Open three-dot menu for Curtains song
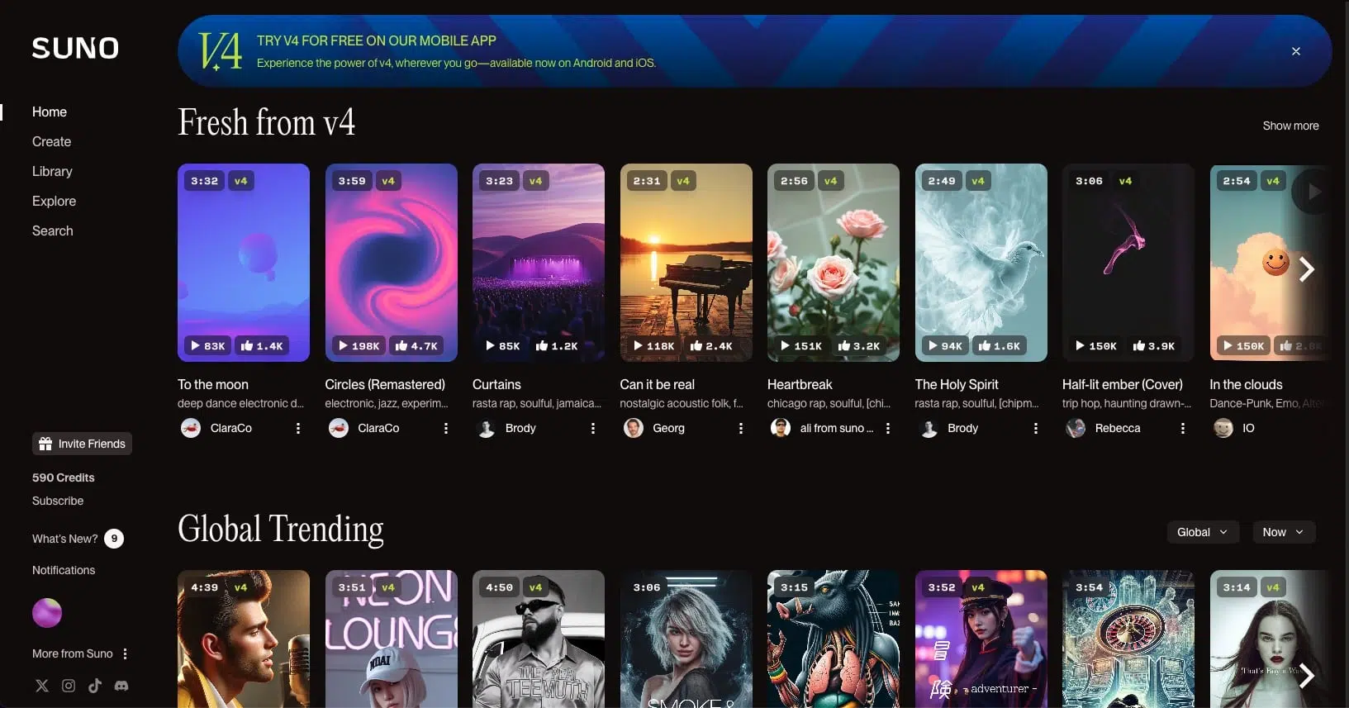1349x708 pixels. pyautogui.click(x=593, y=428)
